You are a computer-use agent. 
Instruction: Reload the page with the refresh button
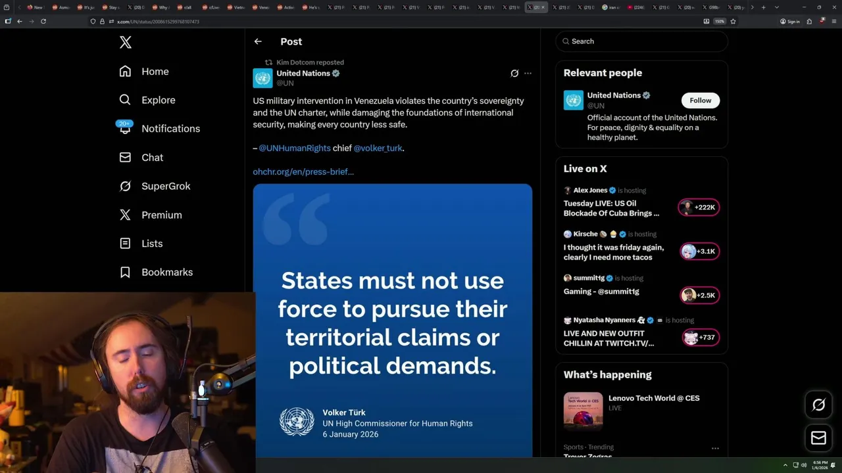tap(43, 21)
